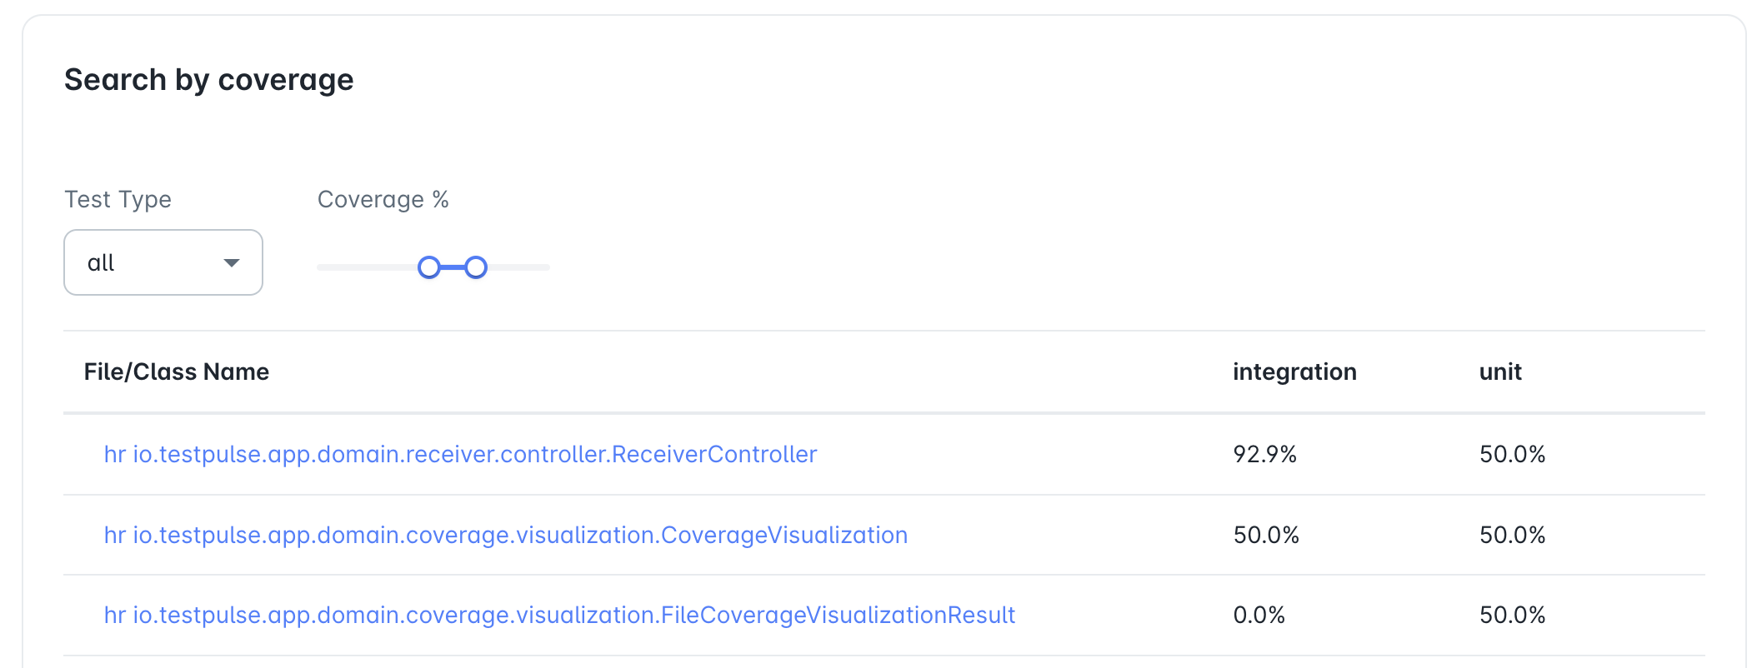The width and height of the screenshot is (1762, 668).
Task: Click the left handle of Coverage slider
Action: point(429,267)
